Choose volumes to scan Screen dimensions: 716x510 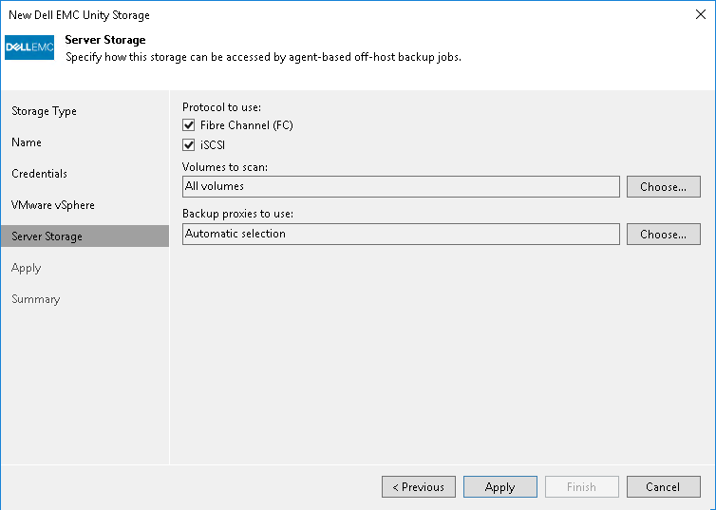[663, 187]
